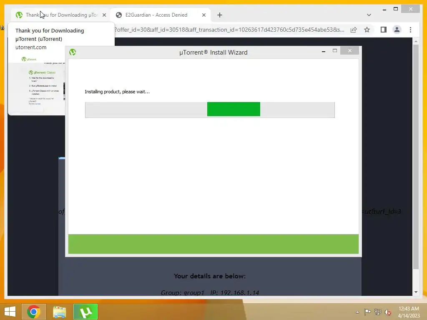Screen dimensions: 427x320
Task: Click the scrollbar down arrow in Chrome
Action: pos(416,292)
